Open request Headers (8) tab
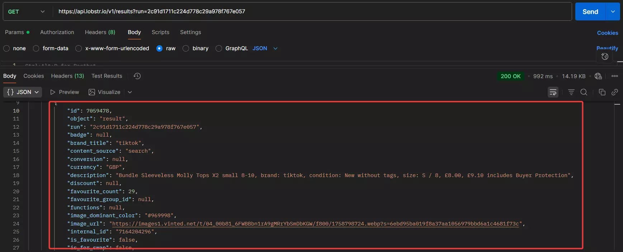The image size is (623, 252). point(100,32)
